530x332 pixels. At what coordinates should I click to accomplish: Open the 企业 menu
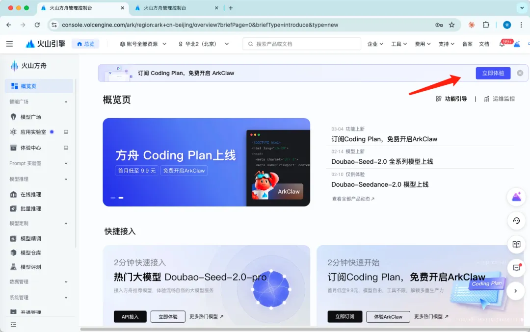(x=375, y=44)
